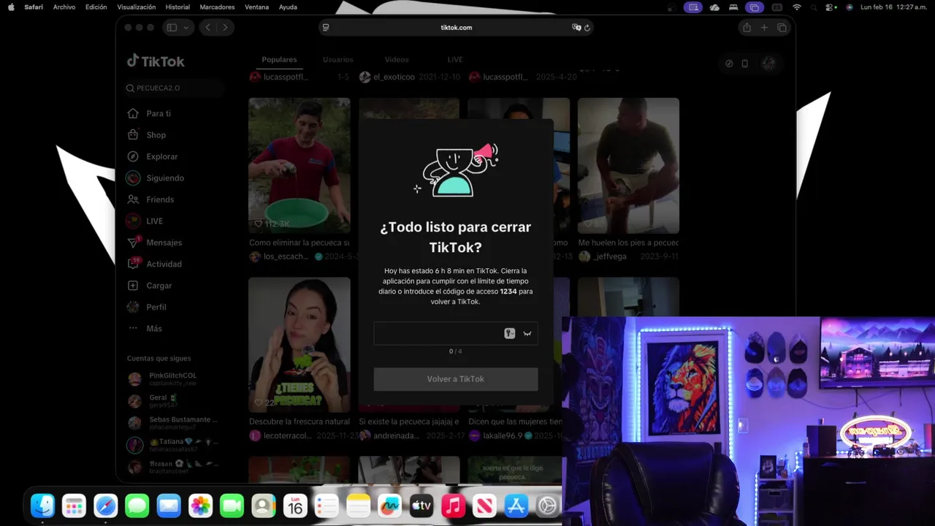Reload the page with the refresh icon

587,28
